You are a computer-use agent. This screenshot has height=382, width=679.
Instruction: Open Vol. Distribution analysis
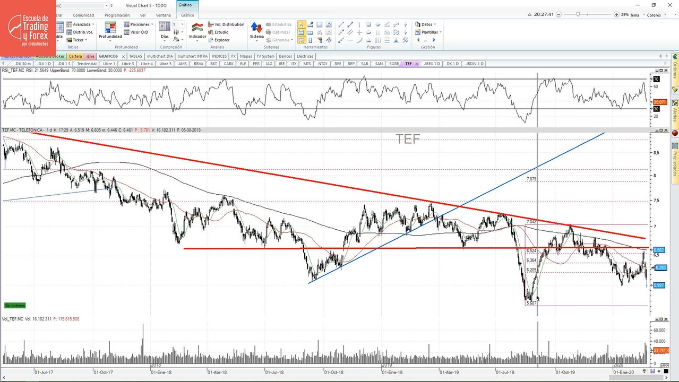pyautogui.click(x=226, y=24)
